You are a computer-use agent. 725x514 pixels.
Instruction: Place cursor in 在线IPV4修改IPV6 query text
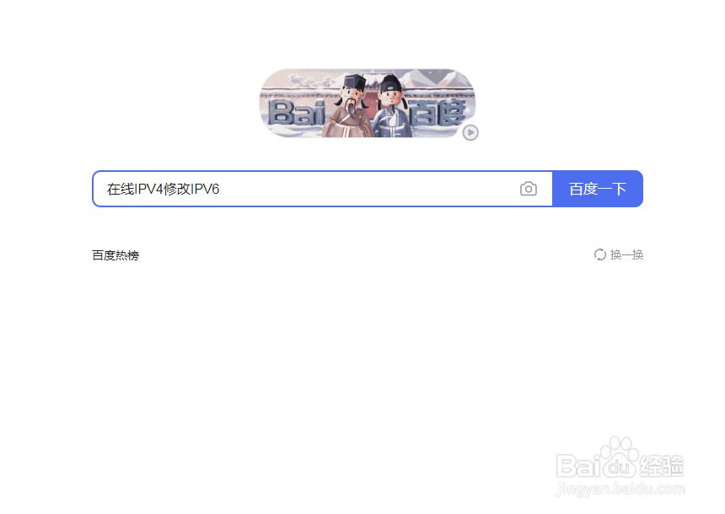(x=163, y=189)
